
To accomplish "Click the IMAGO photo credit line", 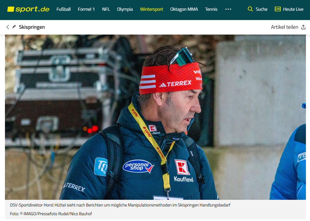I will click(x=51, y=214).
